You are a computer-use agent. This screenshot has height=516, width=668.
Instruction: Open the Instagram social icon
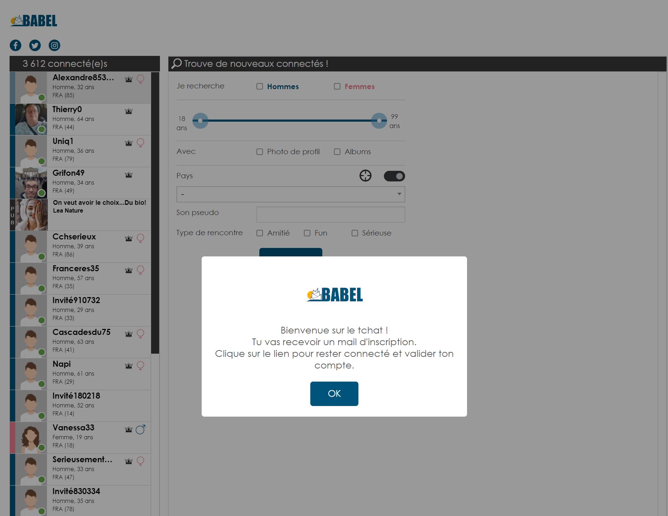(x=54, y=45)
